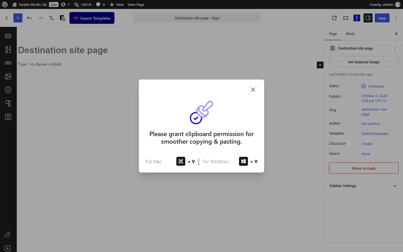Switch preview device with laptop icon
This screenshot has height=252, width=403.
click(x=346, y=18)
